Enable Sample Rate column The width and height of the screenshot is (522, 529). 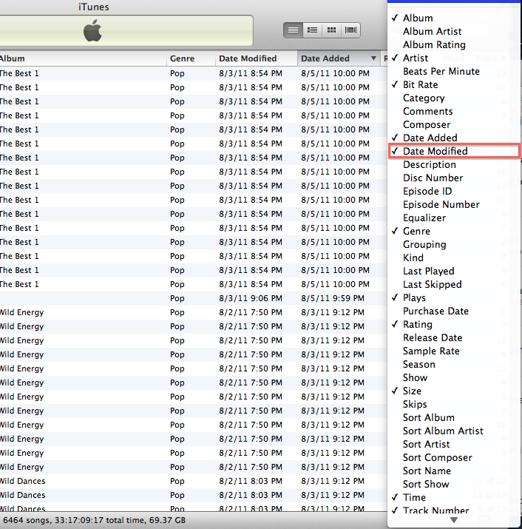(453, 351)
